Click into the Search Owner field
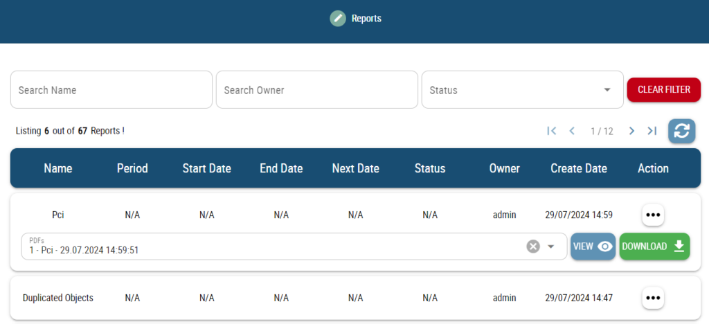 point(316,90)
